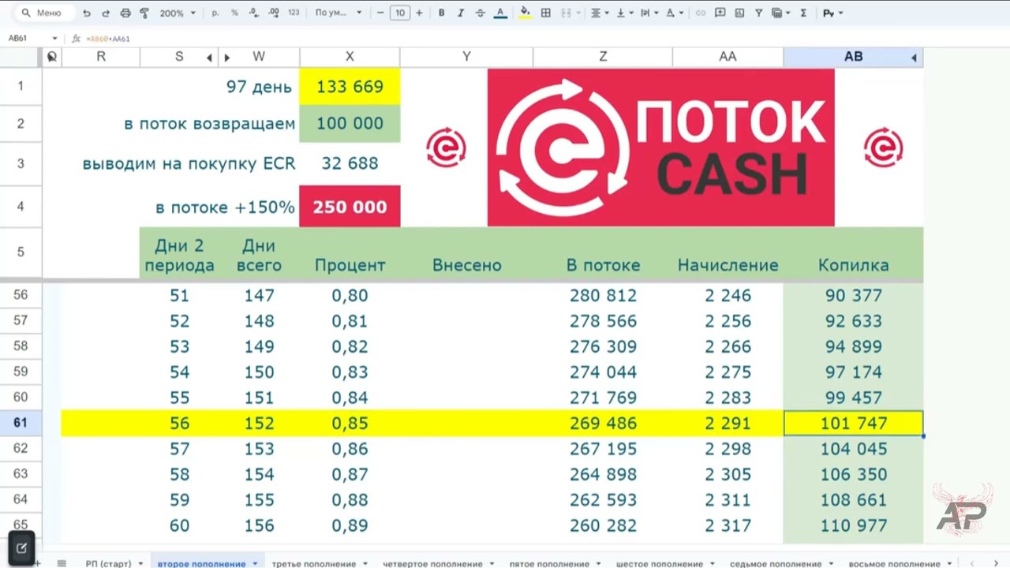The height and width of the screenshot is (568, 1010).
Task: Open the text color picker
Action: [500, 13]
